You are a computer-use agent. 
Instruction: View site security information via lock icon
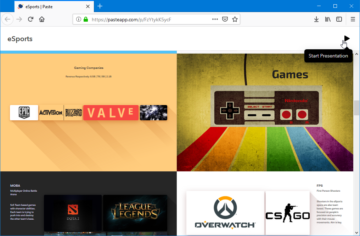(85, 20)
